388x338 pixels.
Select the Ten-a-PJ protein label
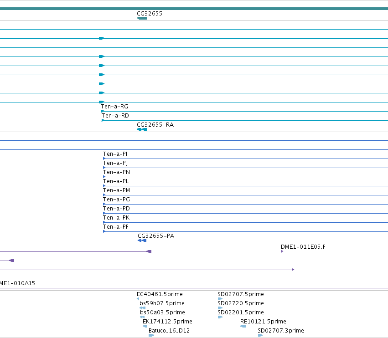pos(115,163)
